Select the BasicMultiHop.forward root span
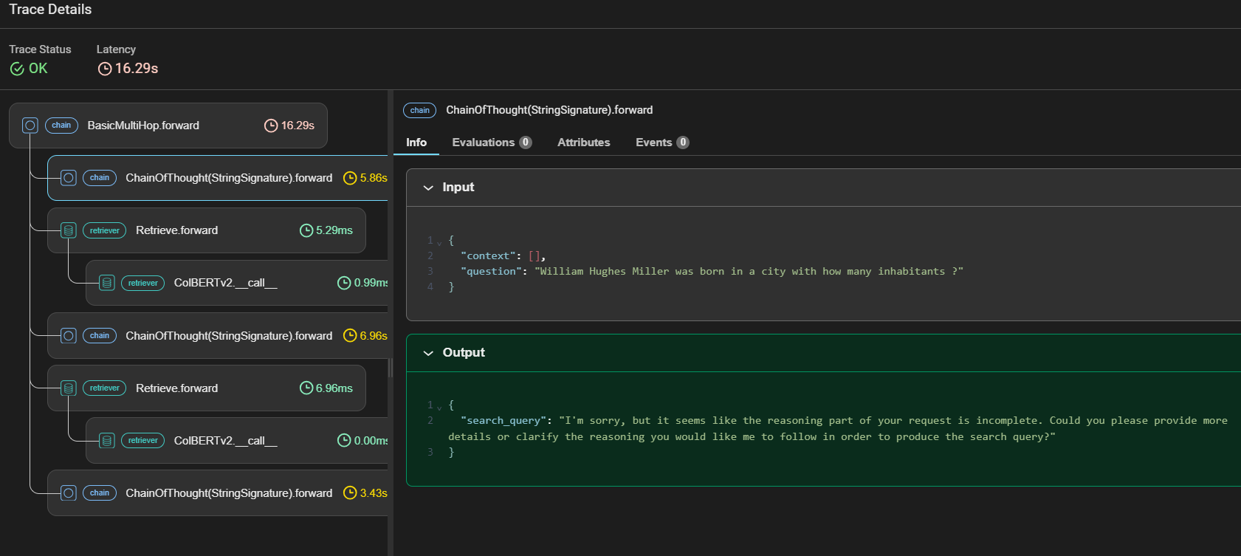This screenshot has width=1241, height=556. [x=168, y=126]
